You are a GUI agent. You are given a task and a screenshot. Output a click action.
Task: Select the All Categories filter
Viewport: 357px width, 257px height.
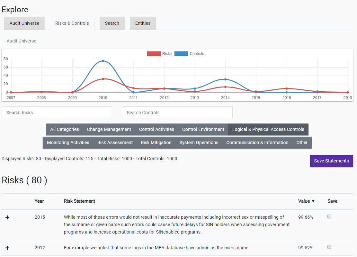click(65, 129)
